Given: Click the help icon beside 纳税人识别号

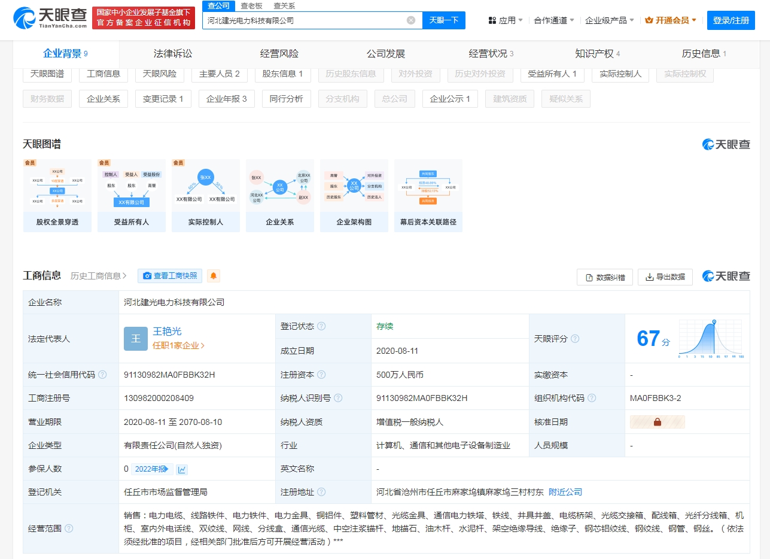Looking at the screenshot, I should (338, 398).
